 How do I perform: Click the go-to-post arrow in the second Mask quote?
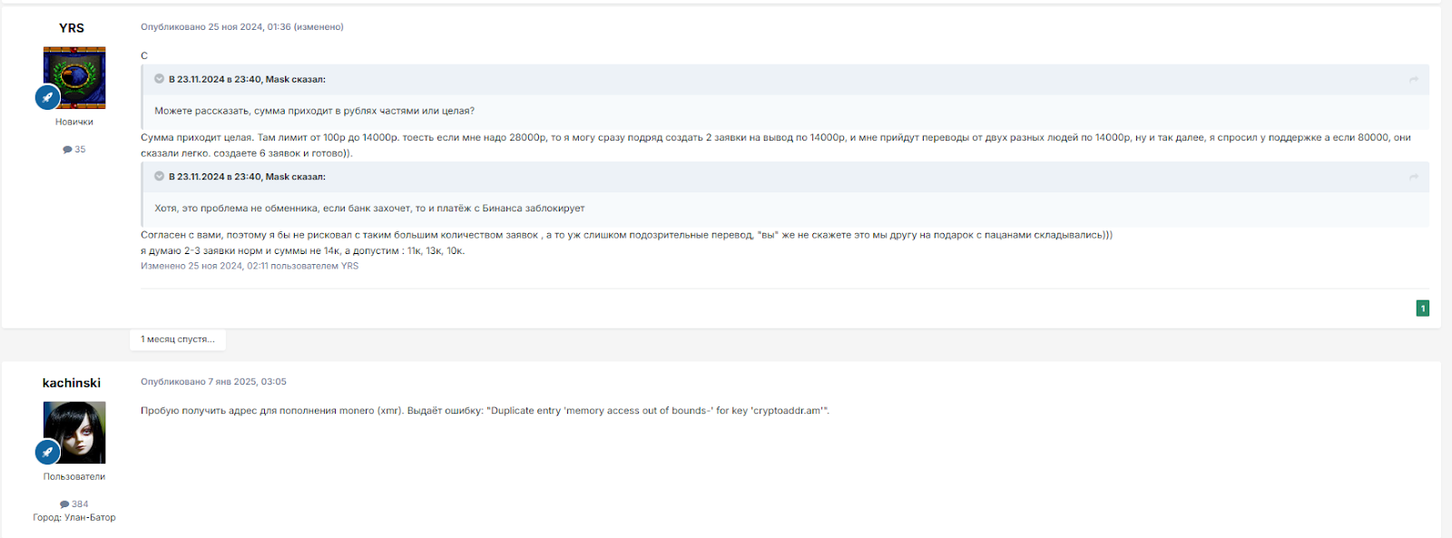(1414, 177)
